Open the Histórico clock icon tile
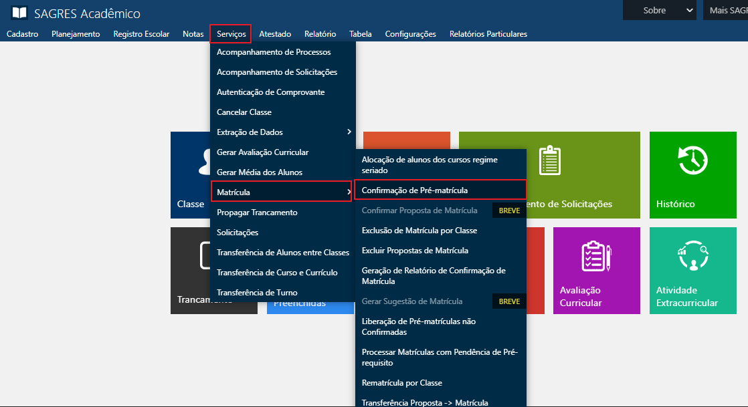This screenshot has height=407, width=748. [692, 161]
